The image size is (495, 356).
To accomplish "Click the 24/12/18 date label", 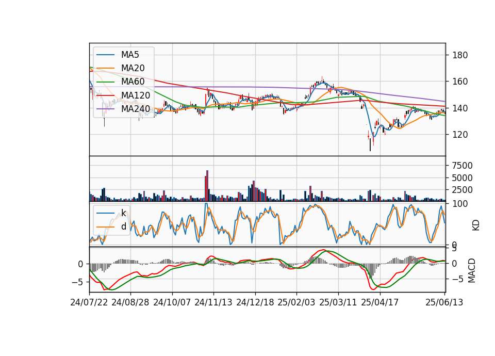I will (255, 302).
